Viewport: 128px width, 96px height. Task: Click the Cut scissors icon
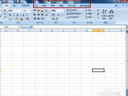(x=5, y=10)
